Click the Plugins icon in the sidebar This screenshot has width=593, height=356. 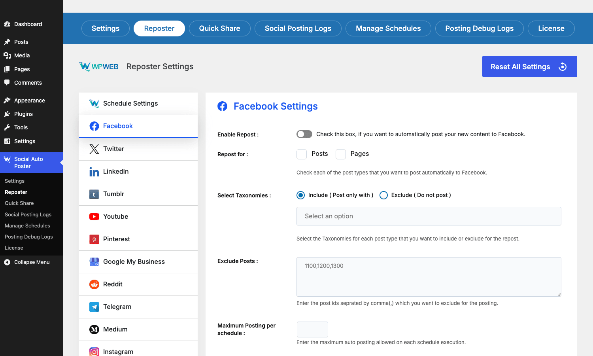[7, 114]
